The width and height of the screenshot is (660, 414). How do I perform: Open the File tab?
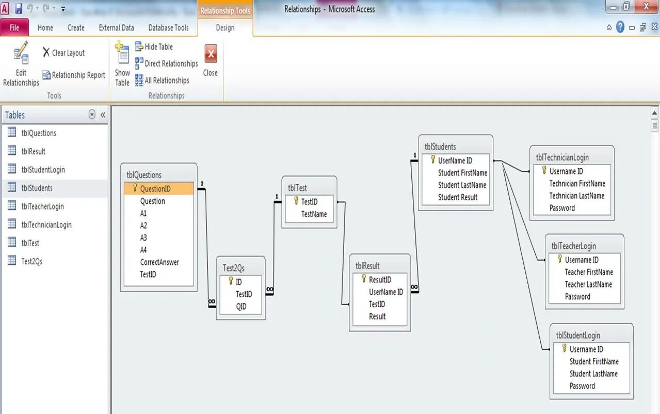[14, 27]
